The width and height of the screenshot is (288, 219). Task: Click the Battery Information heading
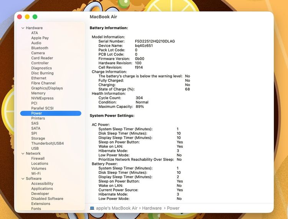[109, 28]
